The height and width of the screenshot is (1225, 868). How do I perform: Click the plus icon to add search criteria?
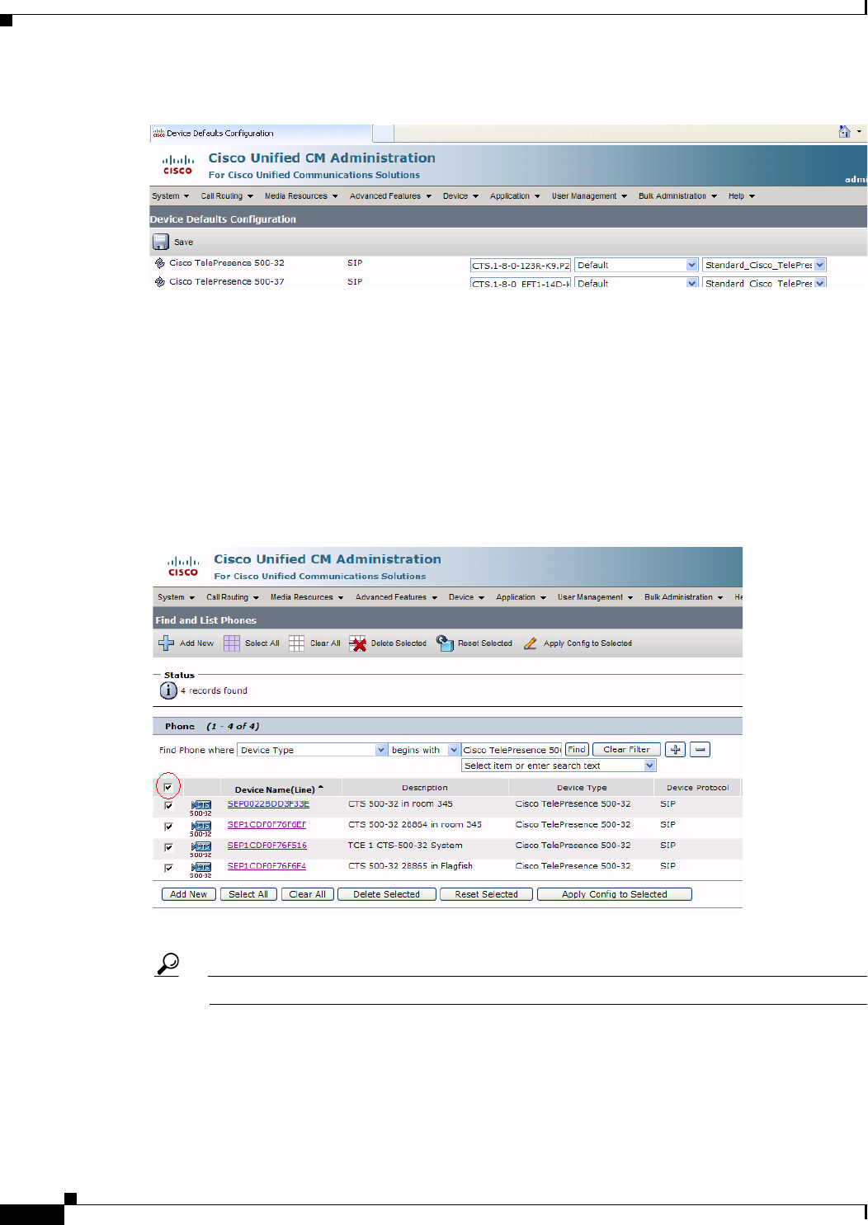[676, 750]
